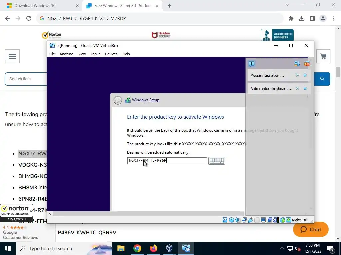Click the recording status bar icon

tap(269, 220)
